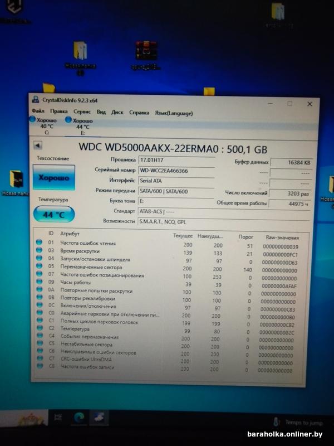Open the Файл menu
The image size is (334, 446).
(x=38, y=110)
